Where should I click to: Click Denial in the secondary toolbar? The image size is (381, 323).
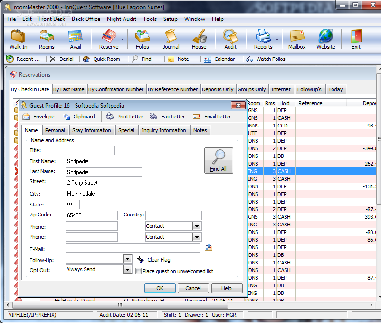pyautogui.click(x=62, y=59)
